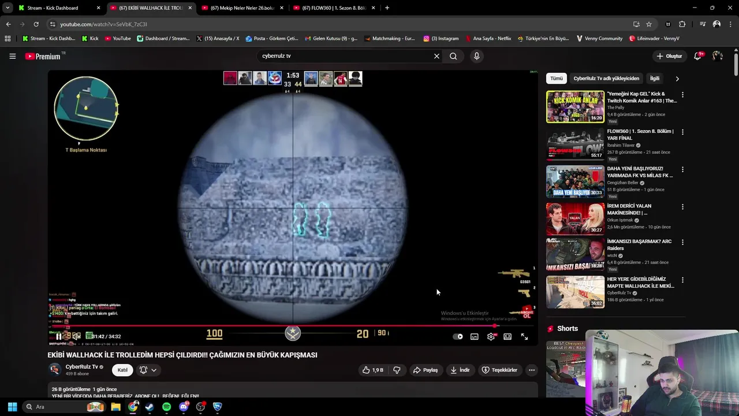The height and width of the screenshot is (416, 739).
Task: Open 'İMKANSIZI BAŞARMAK? ARC Raiders' thumbnail
Action: click(575, 254)
